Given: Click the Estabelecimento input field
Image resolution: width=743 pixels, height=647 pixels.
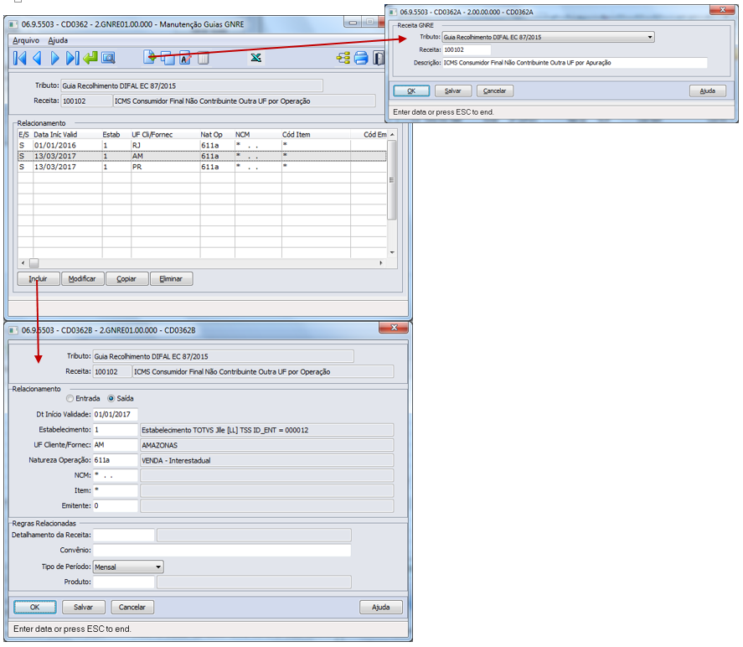Looking at the screenshot, I should pyautogui.click(x=115, y=430).
